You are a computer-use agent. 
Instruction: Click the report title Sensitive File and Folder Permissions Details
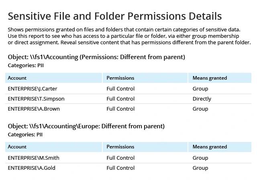[115, 16]
